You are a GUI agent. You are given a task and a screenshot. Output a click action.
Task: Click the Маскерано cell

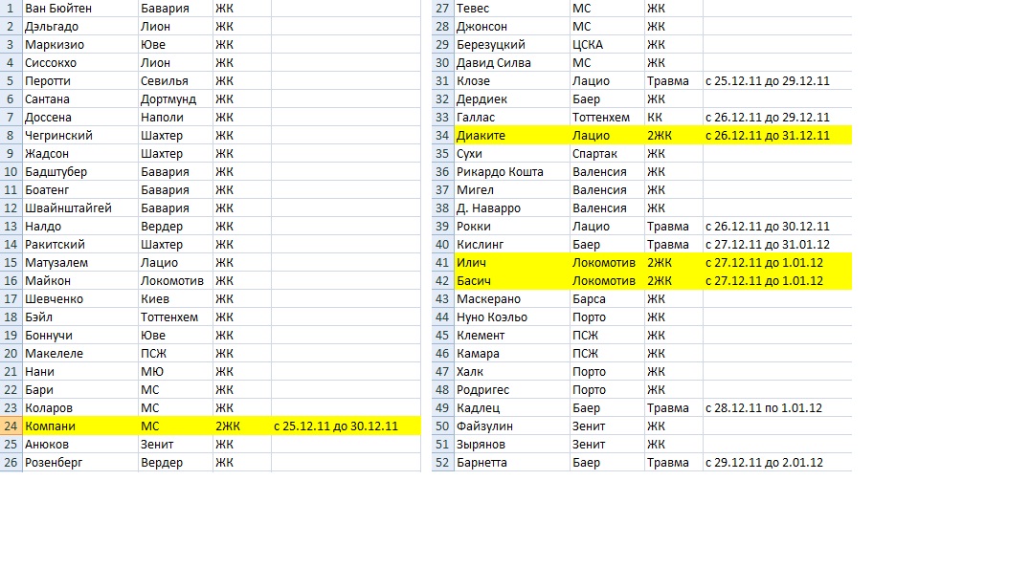(512, 298)
